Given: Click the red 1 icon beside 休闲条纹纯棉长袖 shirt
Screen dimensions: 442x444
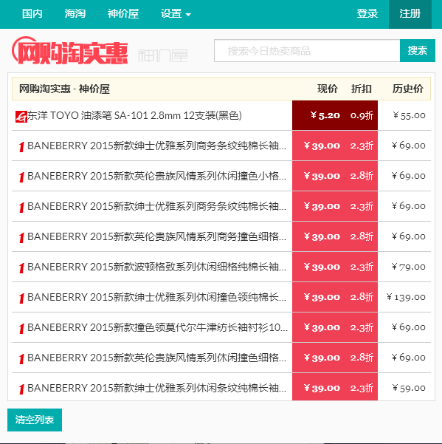Looking at the screenshot, I should (21, 389).
